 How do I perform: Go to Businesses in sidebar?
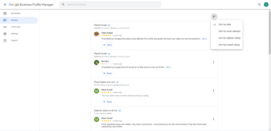pos(16,13)
